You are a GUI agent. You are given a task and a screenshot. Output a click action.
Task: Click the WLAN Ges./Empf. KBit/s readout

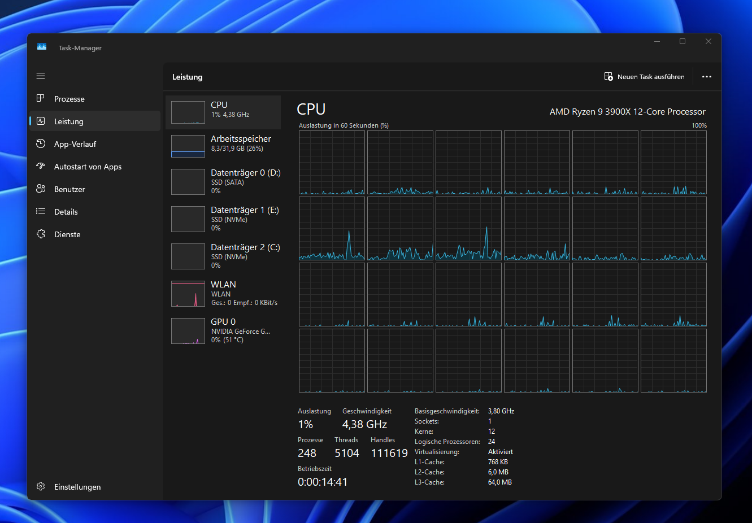click(x=244, y=303)
